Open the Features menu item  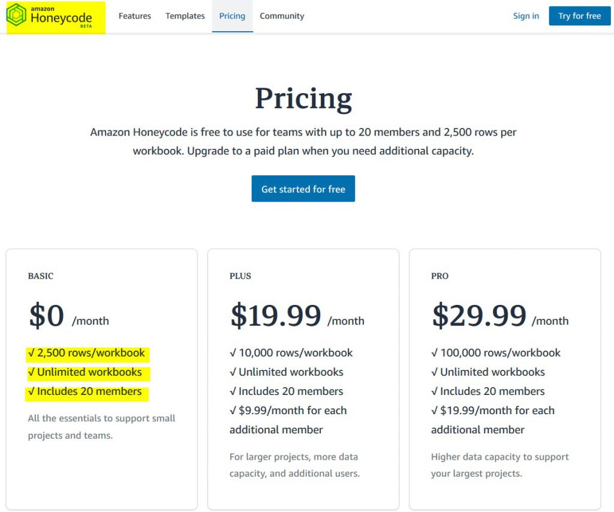(135, 16)
